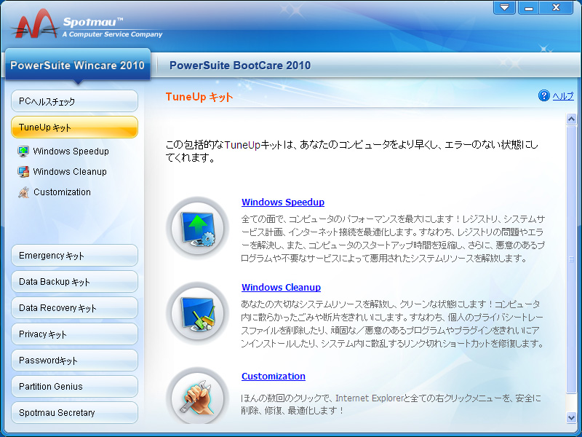This screenshot has width=582, height=437.
Task: Open the Data Recovery キット section
Action: coord(75,307)
